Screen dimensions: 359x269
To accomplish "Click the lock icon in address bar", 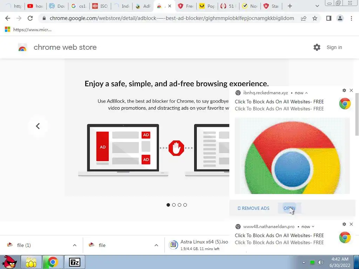I will 44,18.
